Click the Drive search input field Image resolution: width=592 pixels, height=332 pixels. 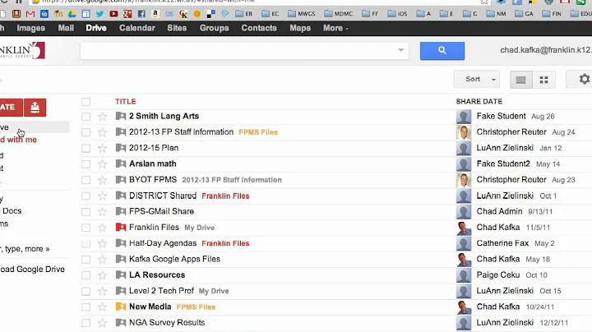pos(244,51)
